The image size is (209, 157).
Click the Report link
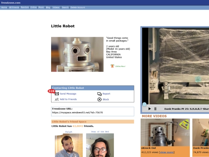[x=106, y=94]
